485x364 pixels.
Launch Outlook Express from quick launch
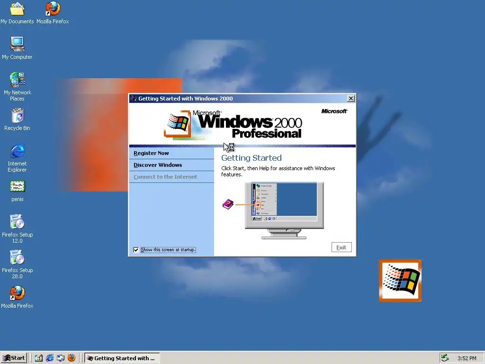[x=61, y=358]
